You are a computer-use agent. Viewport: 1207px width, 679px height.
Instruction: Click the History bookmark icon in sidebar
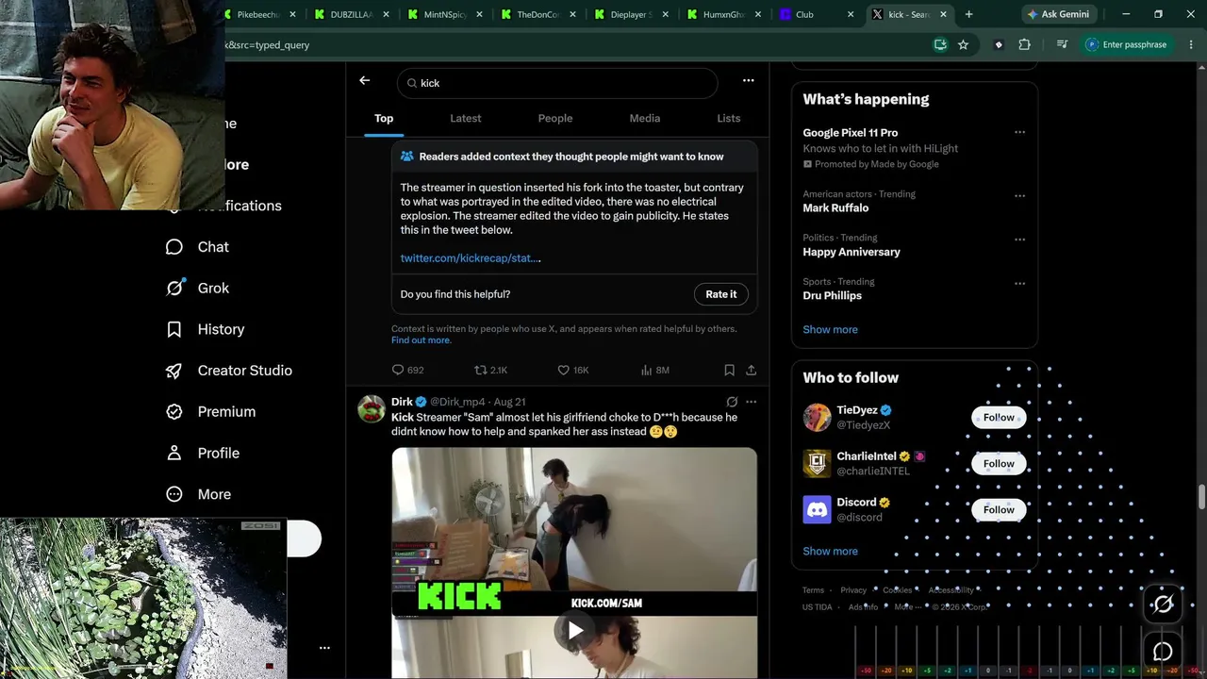click(174, 329)
